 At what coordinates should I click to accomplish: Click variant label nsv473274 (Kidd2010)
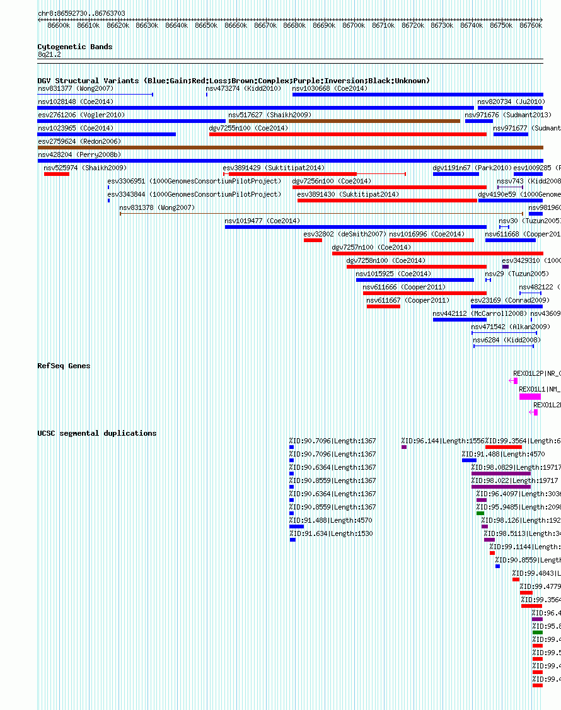tap(243, 88)
